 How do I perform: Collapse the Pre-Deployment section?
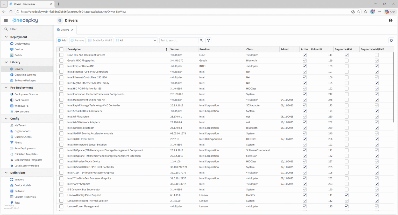pyautogui.click(x=6, y=88)
